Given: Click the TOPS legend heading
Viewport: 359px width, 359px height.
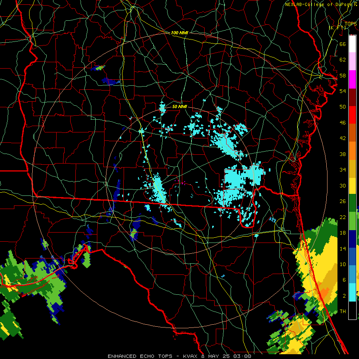Looking at the screenshot, I should tap(351, 24).
